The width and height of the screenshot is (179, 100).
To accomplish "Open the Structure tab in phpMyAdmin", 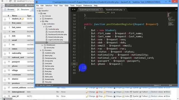I will [23, 9].
